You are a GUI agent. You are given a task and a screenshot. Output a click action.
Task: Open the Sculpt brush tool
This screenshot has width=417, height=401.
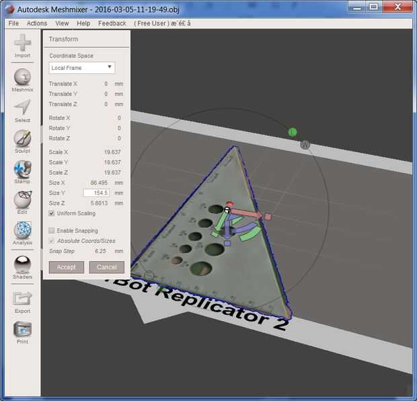[22, 138]
